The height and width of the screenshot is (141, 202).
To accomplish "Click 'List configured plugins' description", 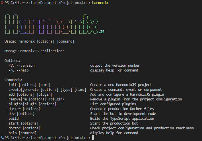I will coord(113,104).
